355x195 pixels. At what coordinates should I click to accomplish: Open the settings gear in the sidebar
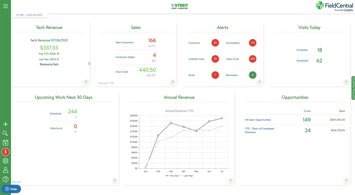(x=5, y=161)
